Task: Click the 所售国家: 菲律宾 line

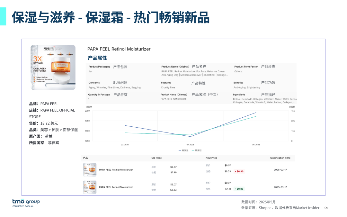Action: [x=44, y=143]
